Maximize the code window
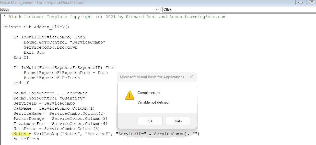Image resolution: width=316 pixels, height=145 pixels. click(311, 3)
